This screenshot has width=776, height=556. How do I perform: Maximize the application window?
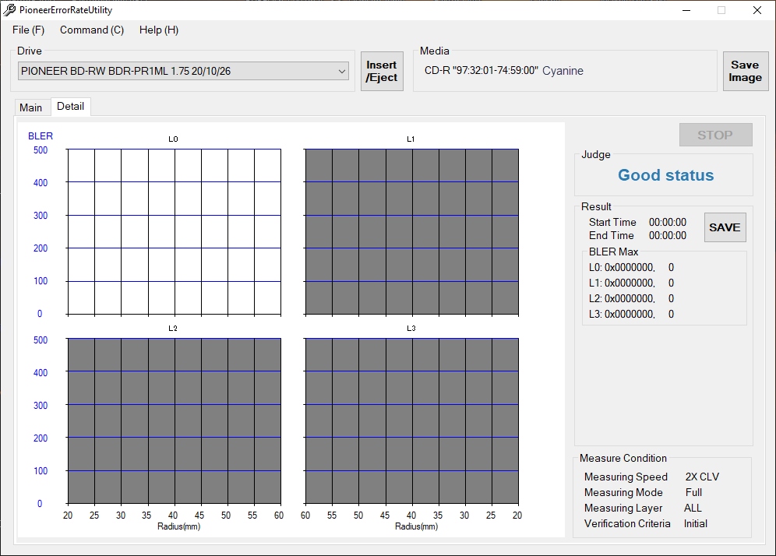(x=721, y=10)
